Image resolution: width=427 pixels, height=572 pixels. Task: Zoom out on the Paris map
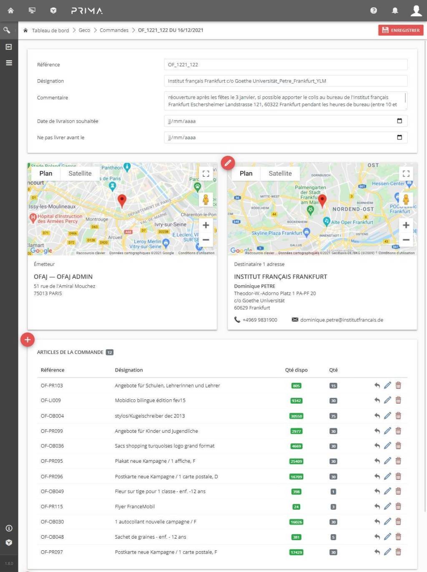point(206,240)
